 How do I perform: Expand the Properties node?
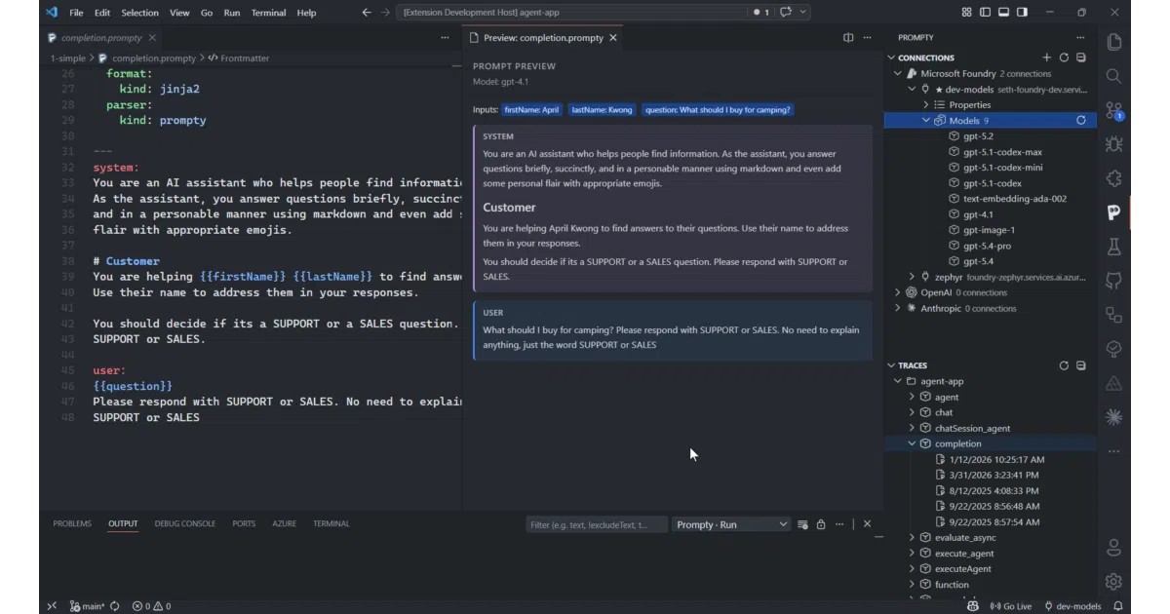point(926,104)
